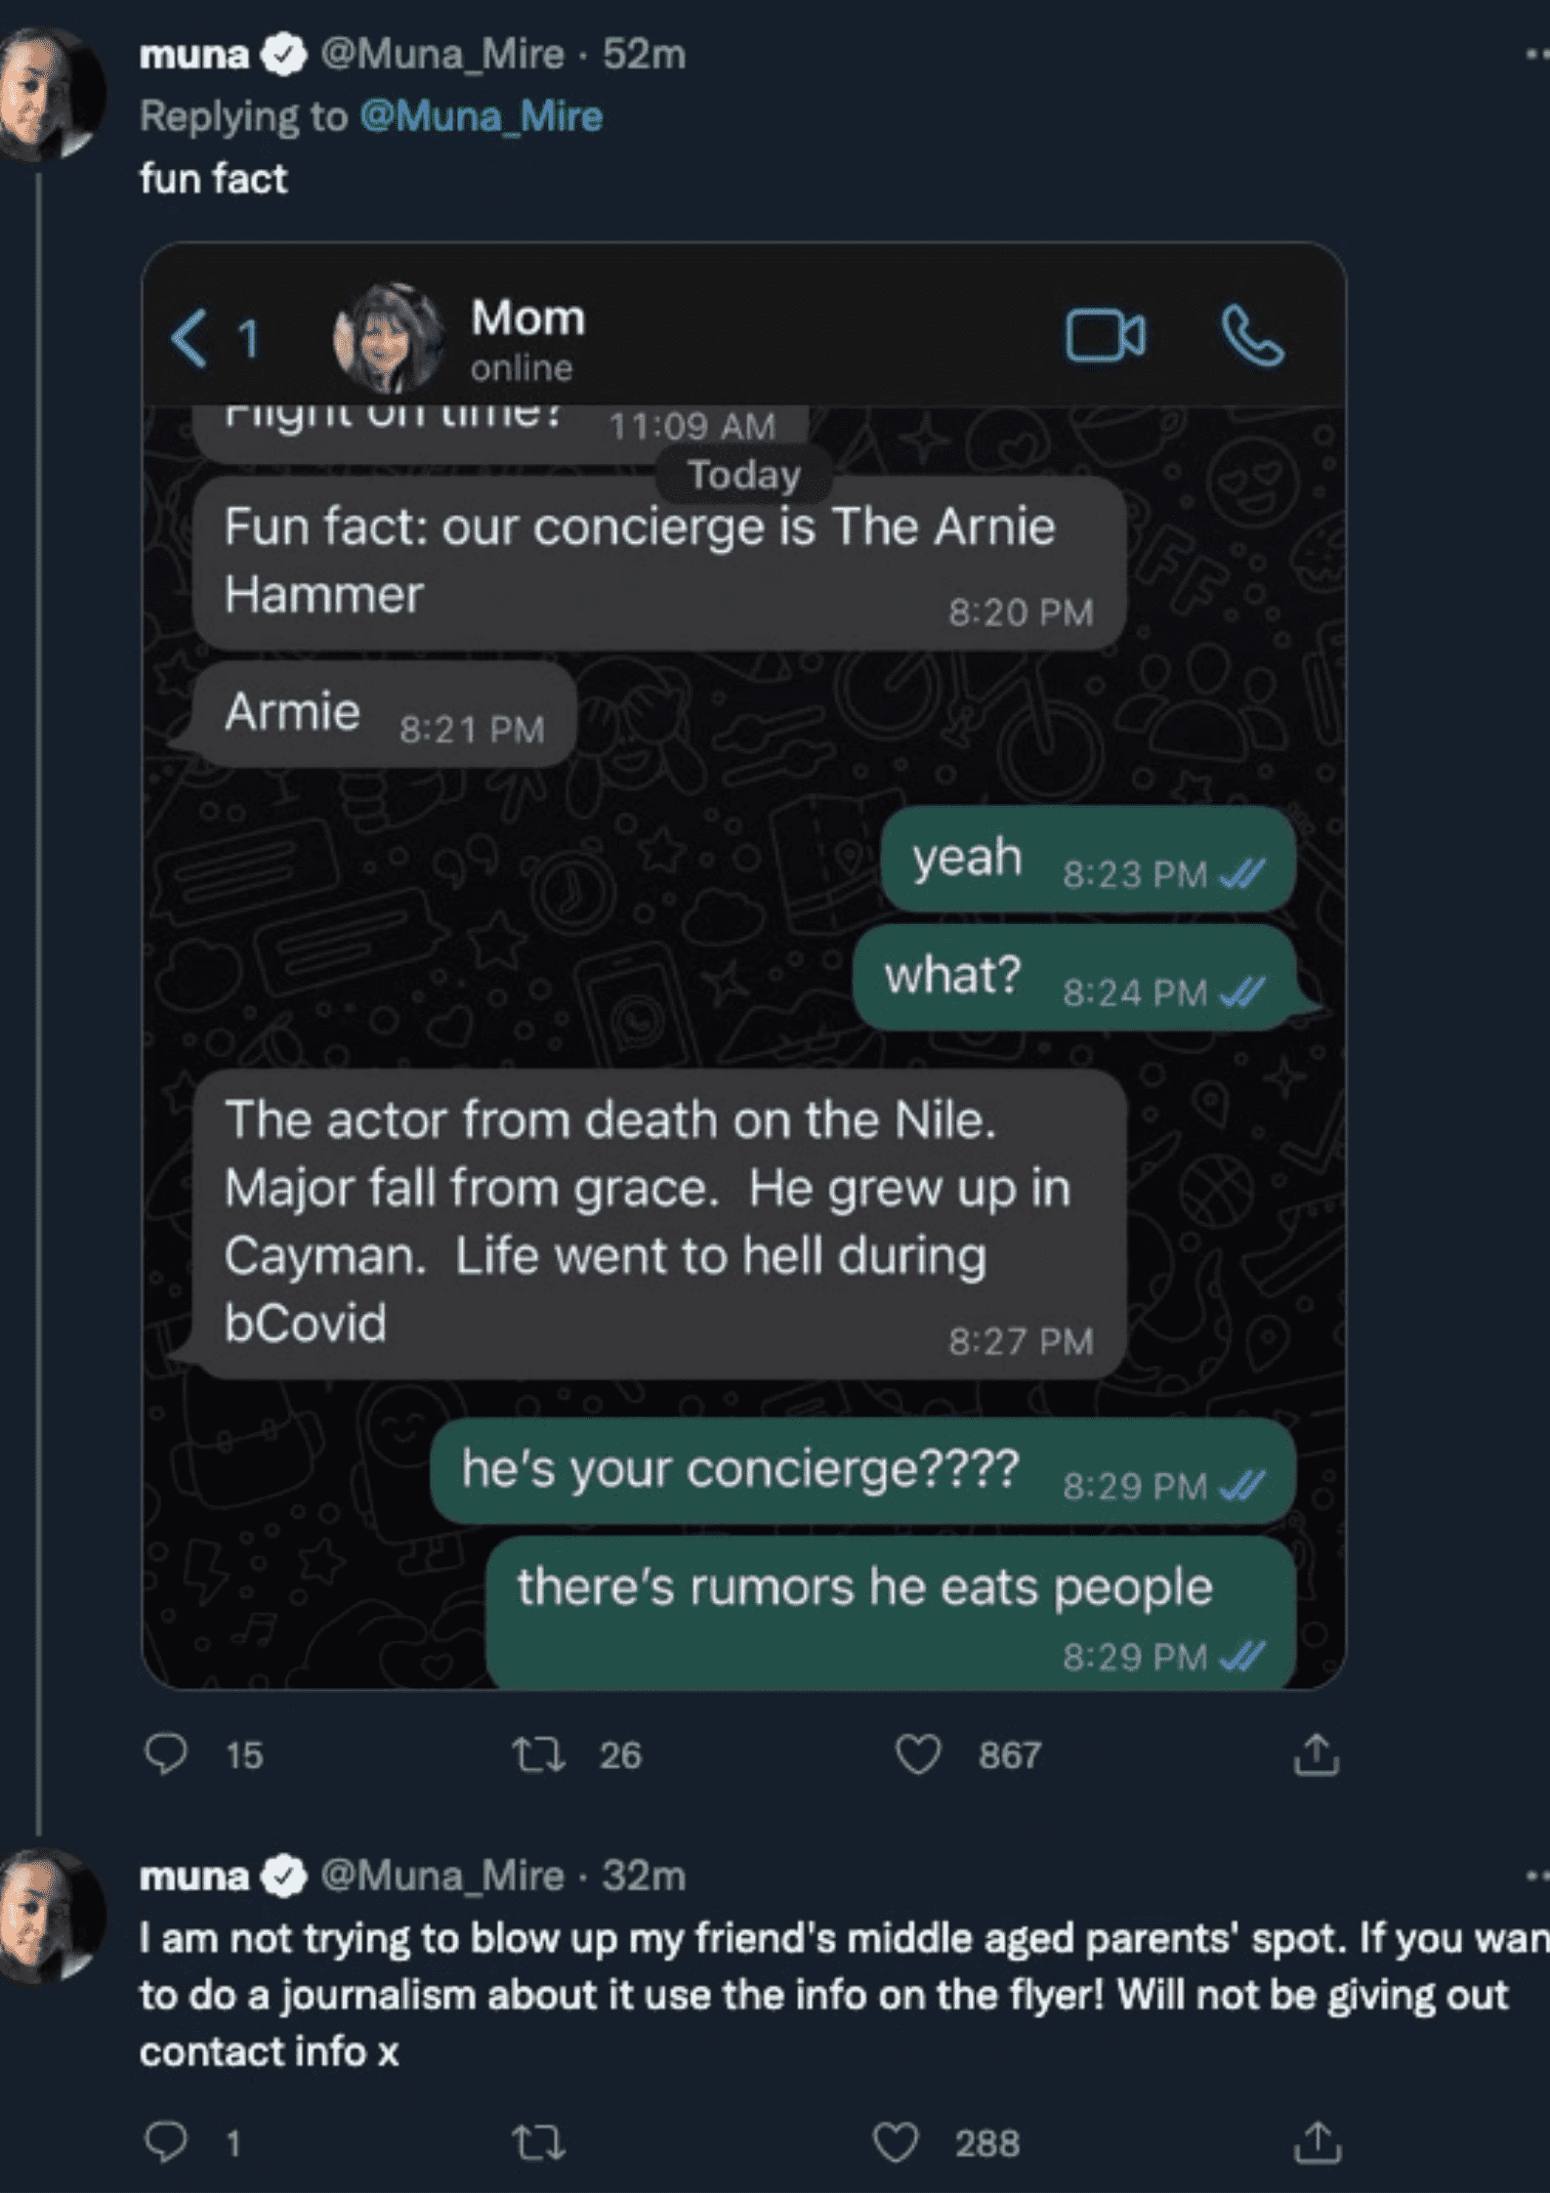This screenshot has width=1550, height=2193.
Task: Click the 32m timestamp
Action: pyautogui.click(x=644, y=1875)
